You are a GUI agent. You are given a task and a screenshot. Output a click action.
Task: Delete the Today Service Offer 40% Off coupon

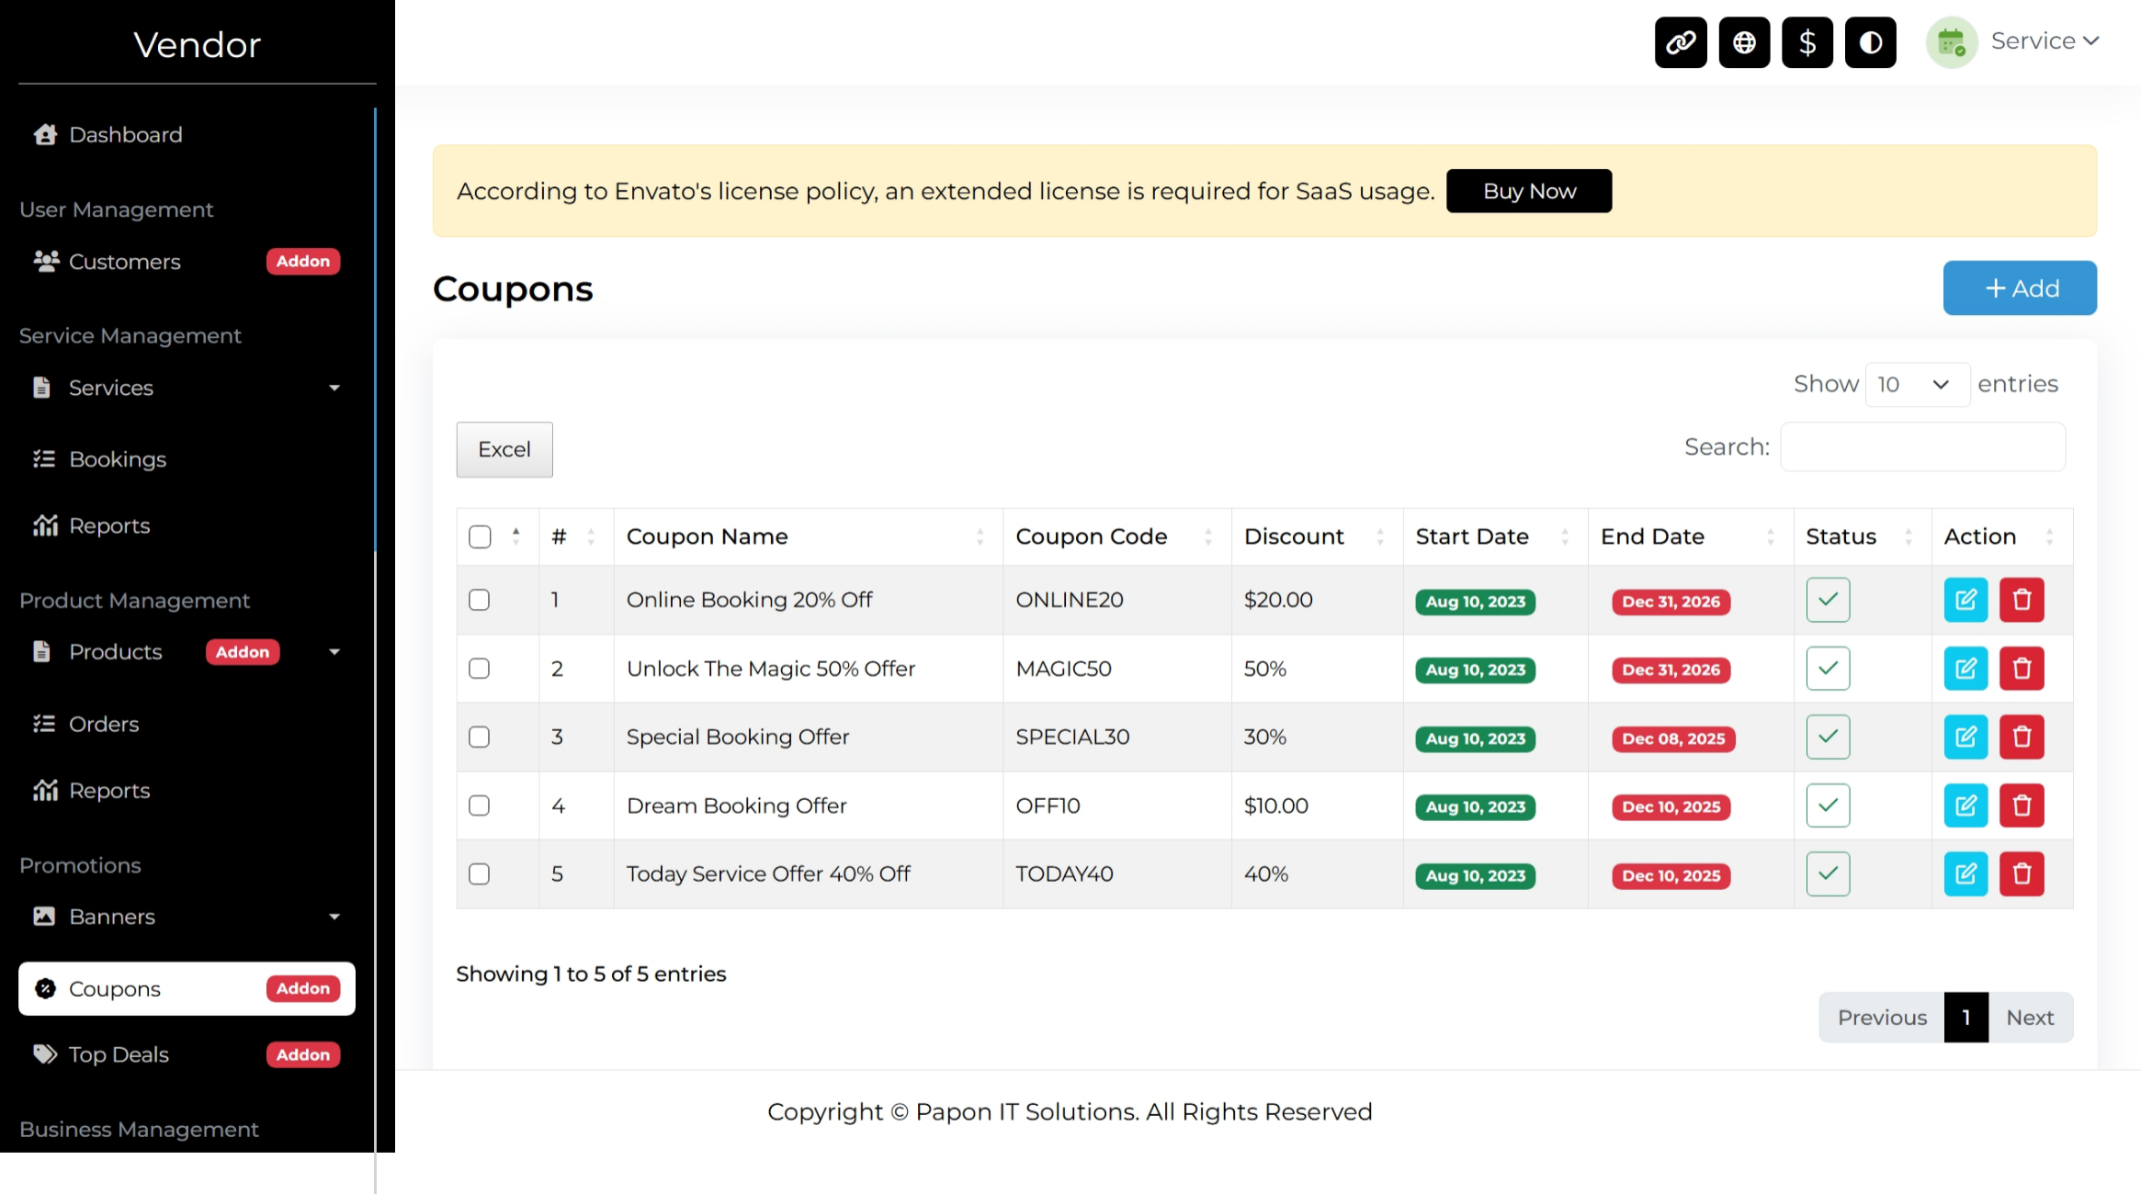pos(2022,874)
